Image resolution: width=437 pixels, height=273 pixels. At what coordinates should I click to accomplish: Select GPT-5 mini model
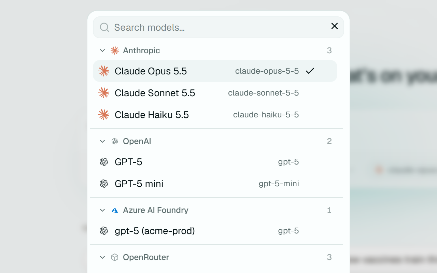215,184
